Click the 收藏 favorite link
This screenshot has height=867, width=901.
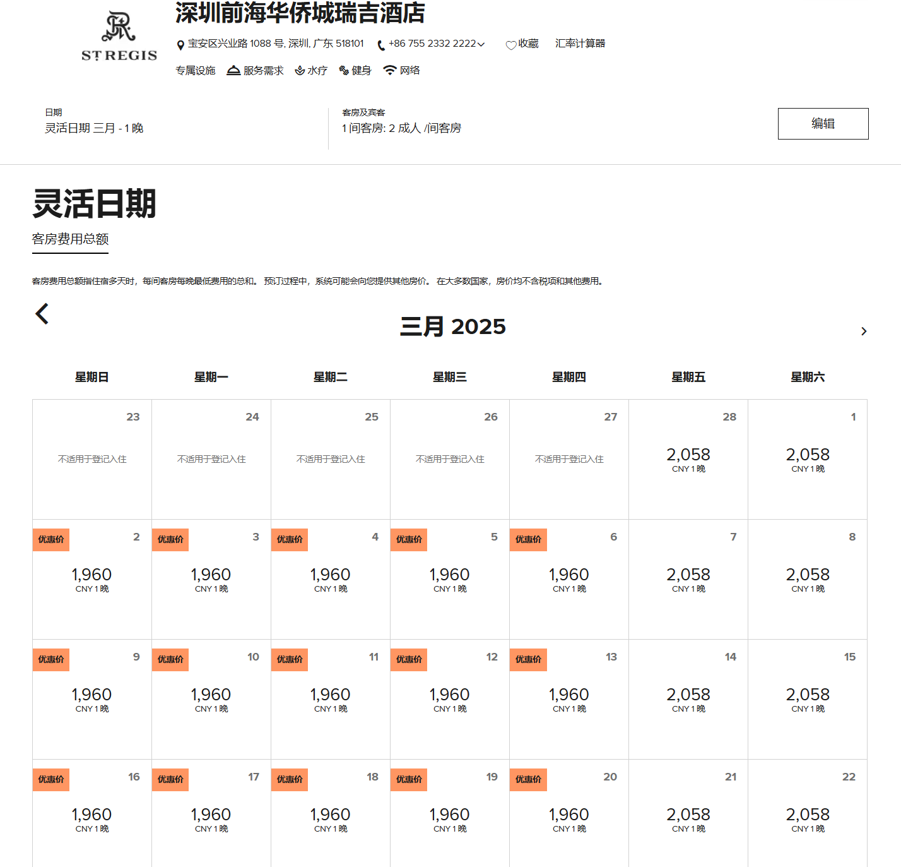click(x=529, y=44)
